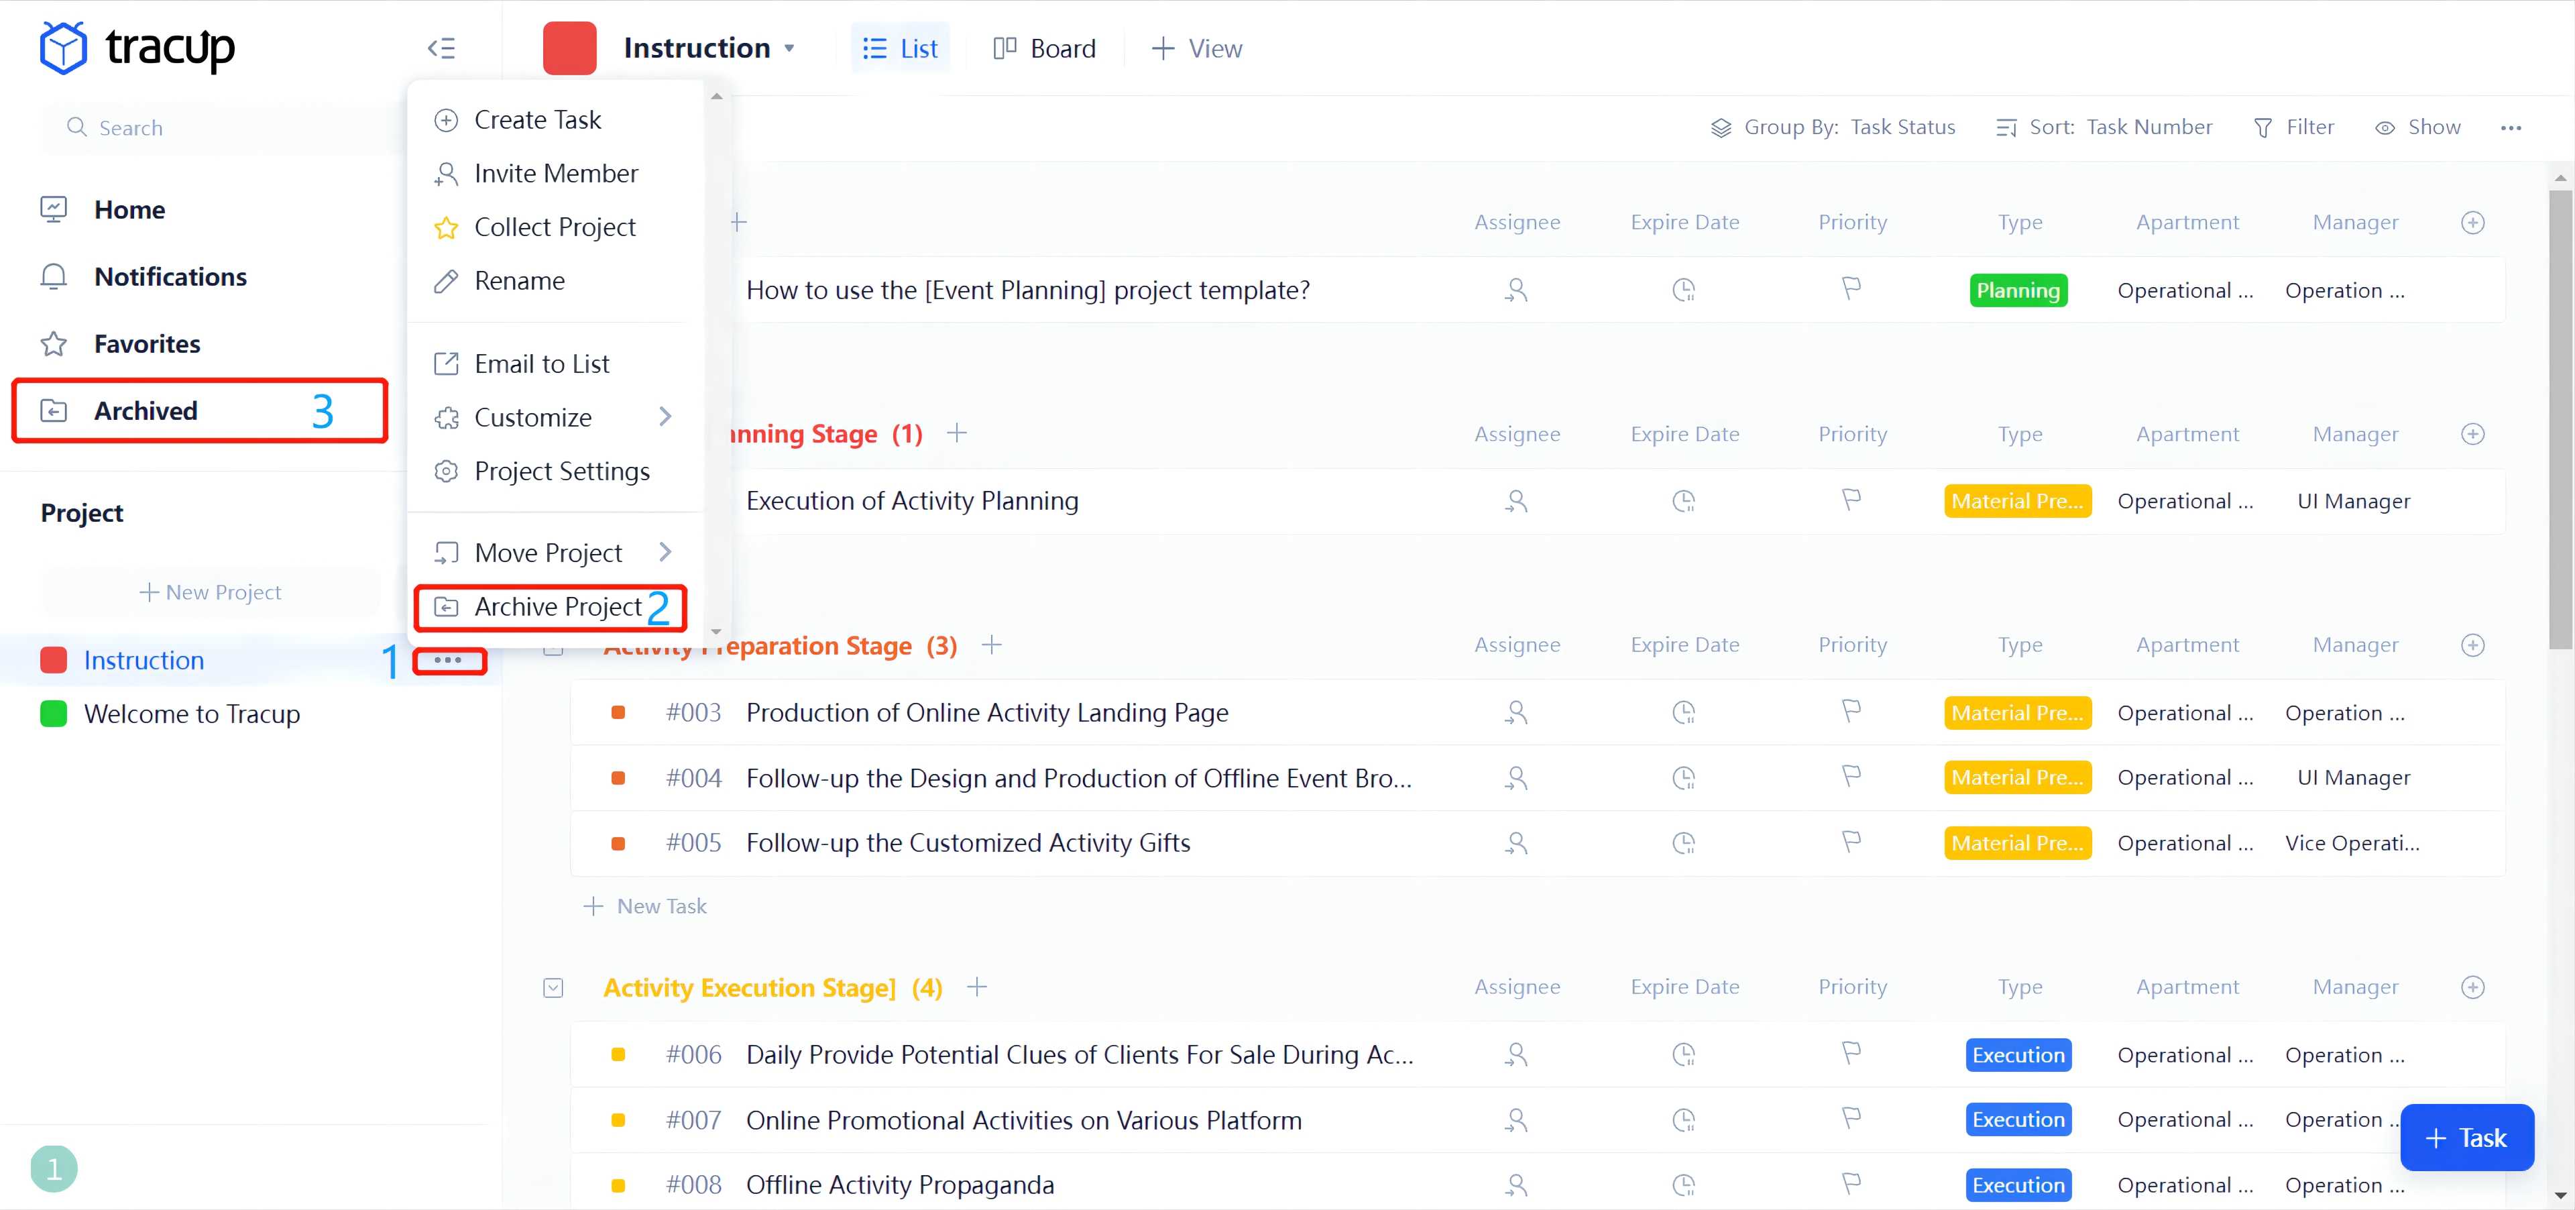2575x1210 pixels.
Task: Collapse the Activity Execution Stage group checkbox
Action: (553, 988)
